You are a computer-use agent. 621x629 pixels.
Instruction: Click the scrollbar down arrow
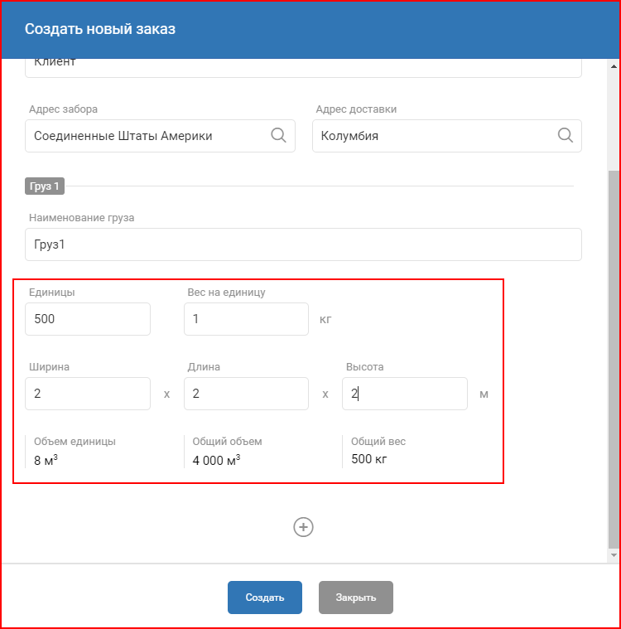[x=614, y=555]
